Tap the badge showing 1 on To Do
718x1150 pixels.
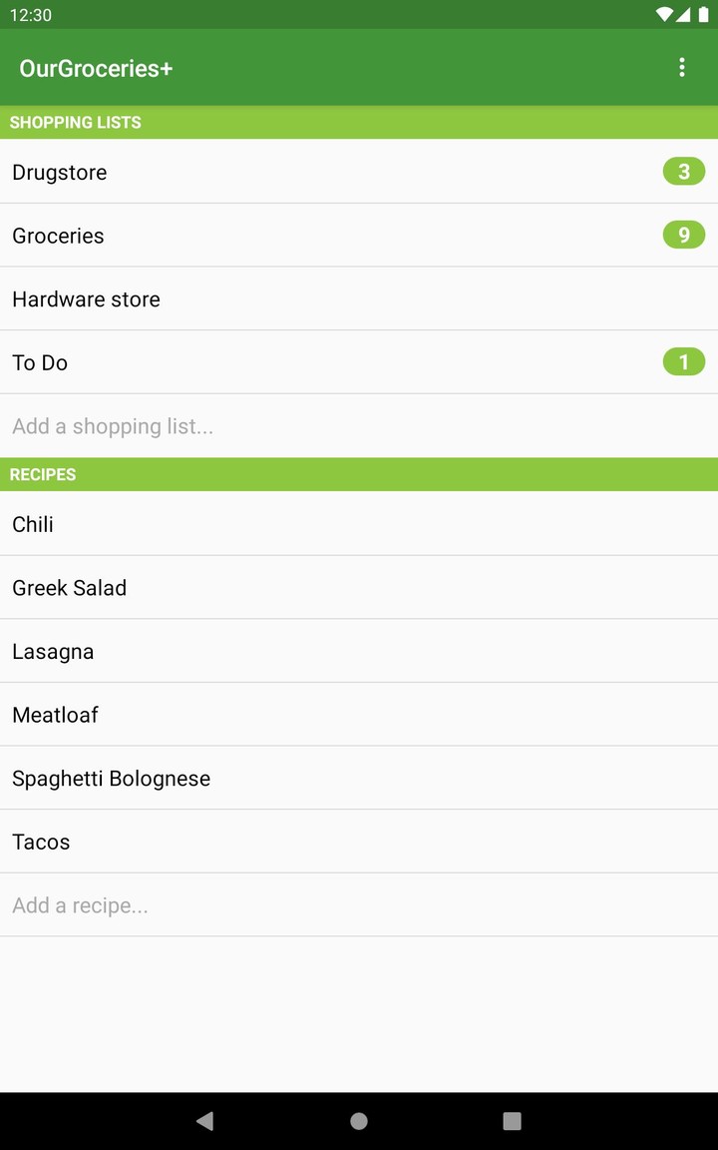point(683,361)
